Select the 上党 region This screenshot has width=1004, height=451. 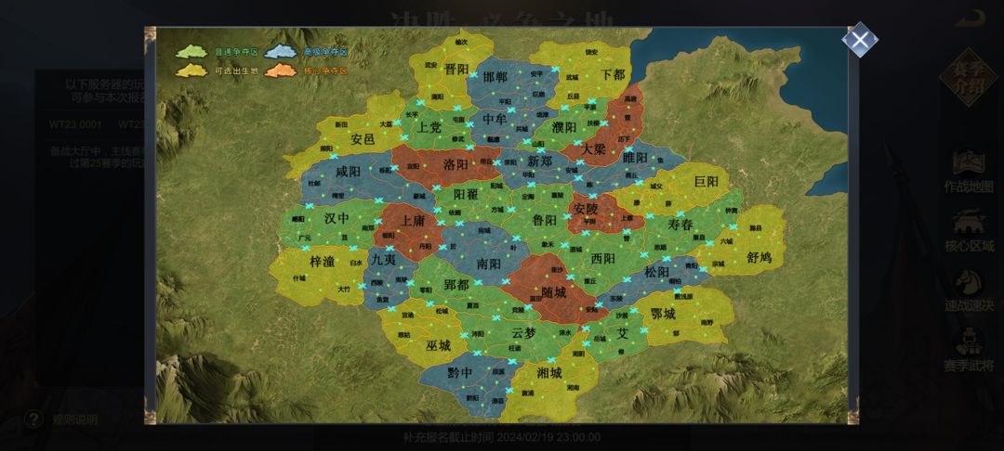pos(429,127)
